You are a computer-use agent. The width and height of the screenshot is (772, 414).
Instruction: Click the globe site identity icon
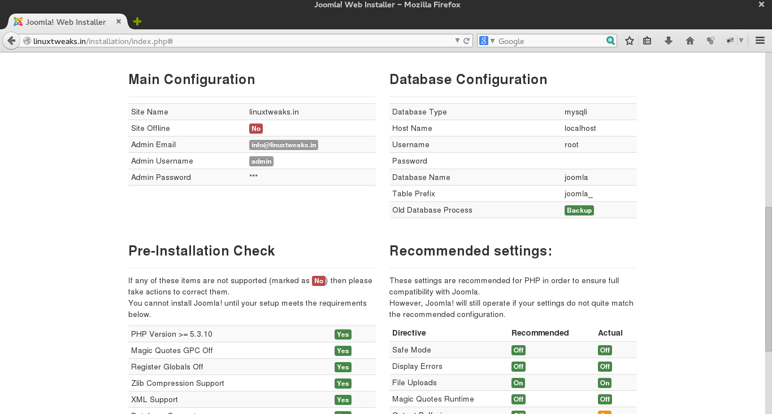tap(27, 41)
